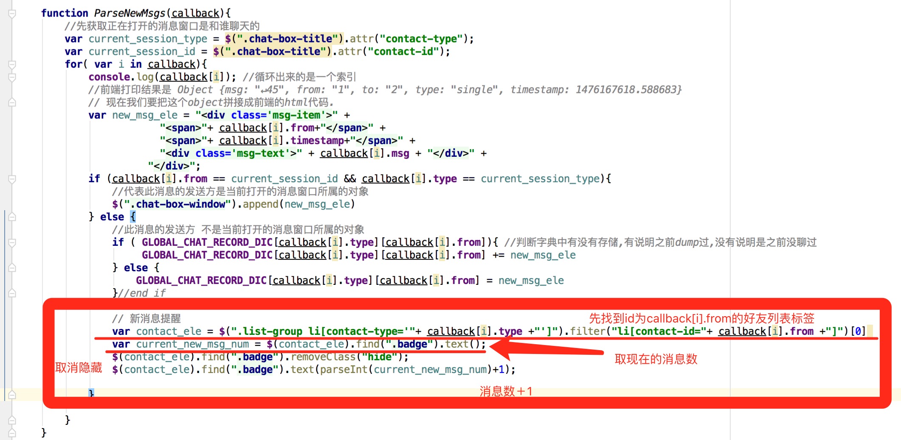The image size is (901, 440).
Task: Click the fold marker at the function's last closing brace
Action: [x=12, y=432]
